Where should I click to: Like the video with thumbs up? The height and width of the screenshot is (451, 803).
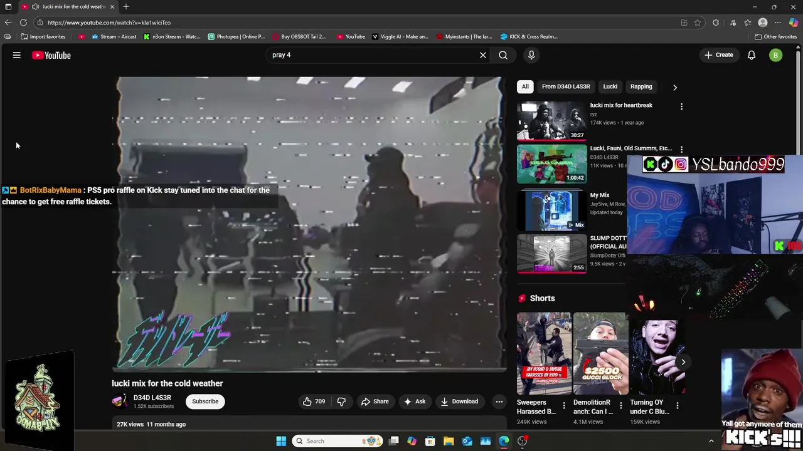click(x=314, y=402)
